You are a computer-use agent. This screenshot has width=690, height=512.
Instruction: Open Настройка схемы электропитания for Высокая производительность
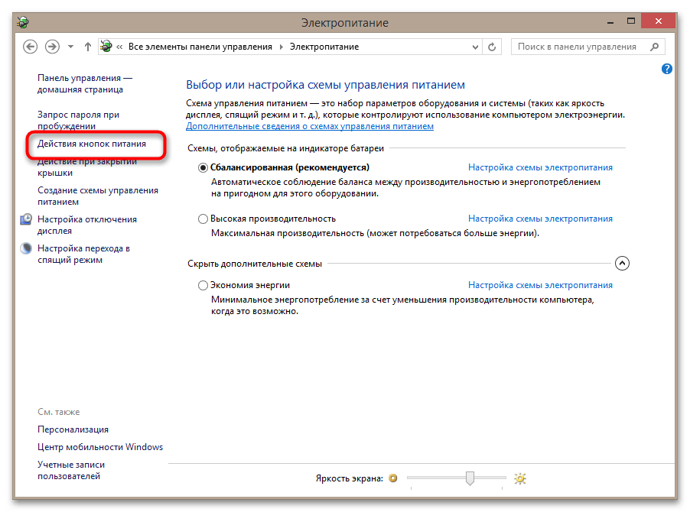(x=540, y=219)
